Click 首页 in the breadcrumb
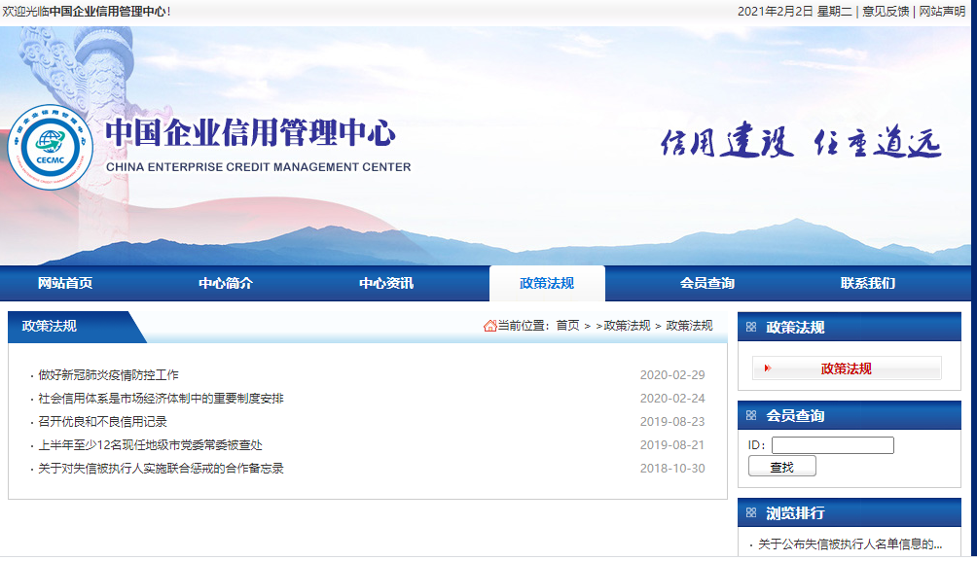Screen dimensions: 977x561 click(567, 326)
